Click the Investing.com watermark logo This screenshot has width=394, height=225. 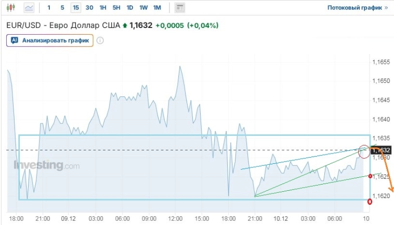(47, 166)
